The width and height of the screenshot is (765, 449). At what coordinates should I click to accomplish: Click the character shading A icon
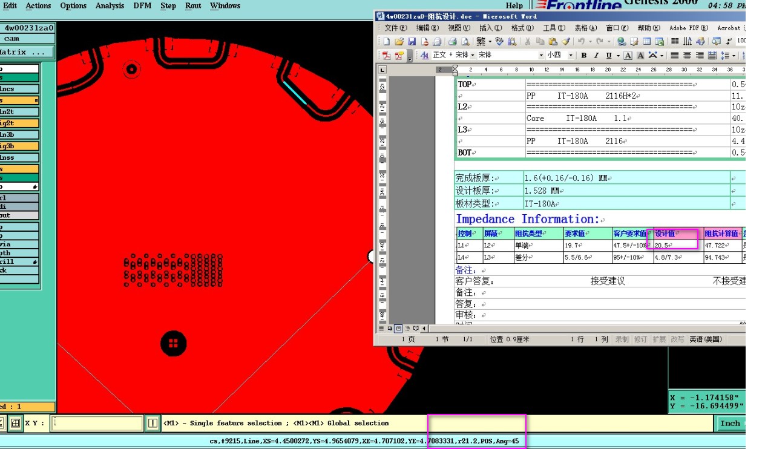tap(640, 55)
